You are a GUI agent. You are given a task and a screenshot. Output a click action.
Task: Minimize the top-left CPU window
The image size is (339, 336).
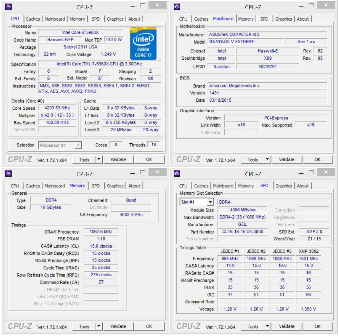point(133,6)
